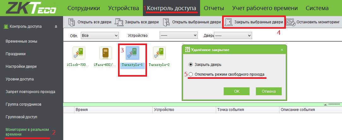Select the Turnstyle-2 door icon
Screen dimensions: 342x140
coord(159,53)
